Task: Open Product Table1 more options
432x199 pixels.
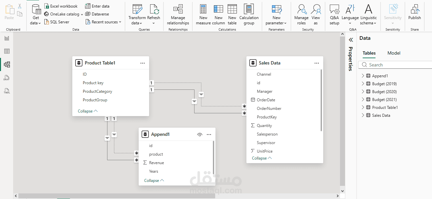Action: tap(143, 63)
